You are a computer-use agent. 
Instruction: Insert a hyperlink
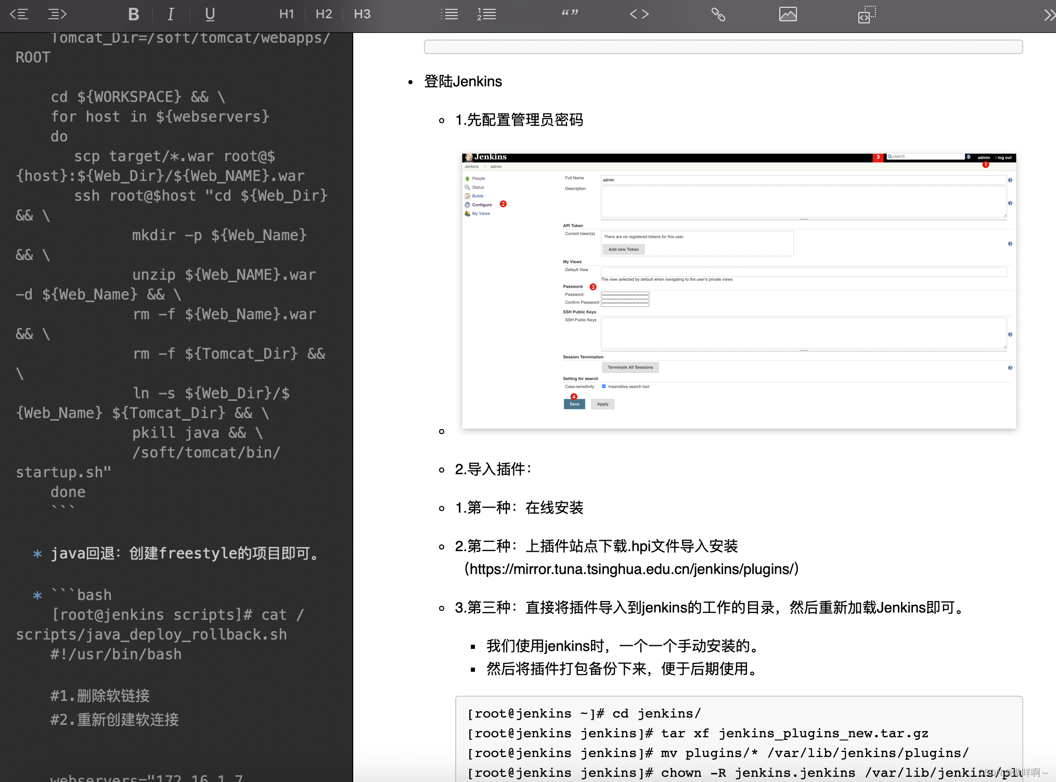click(x=718, y=14)
